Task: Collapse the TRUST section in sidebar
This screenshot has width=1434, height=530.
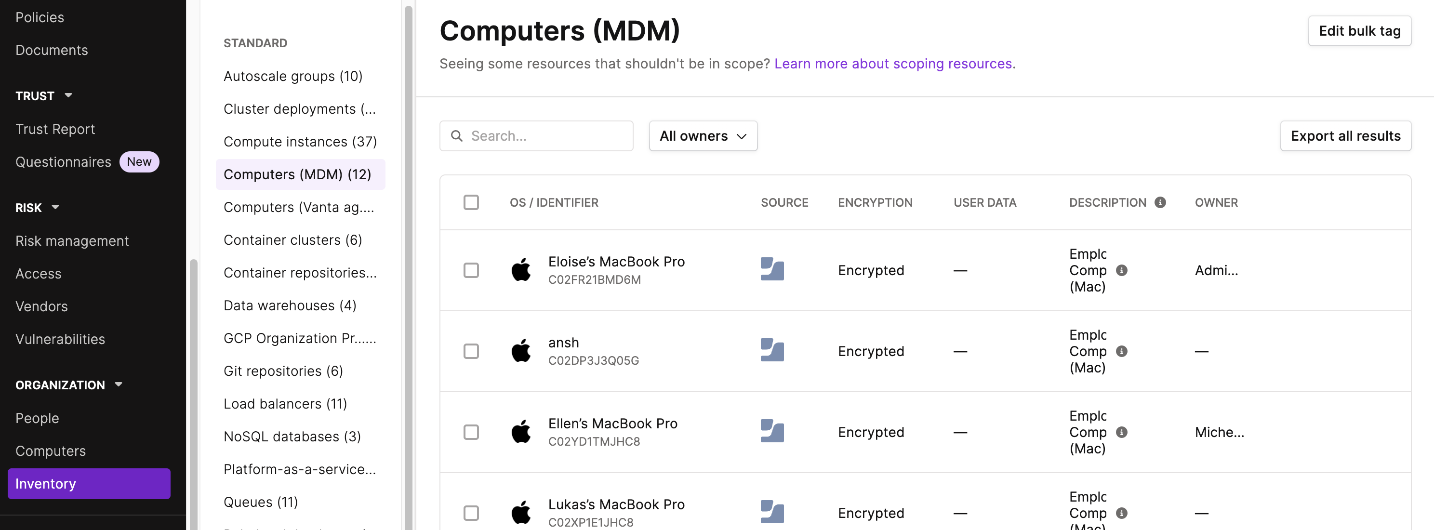Action: click(68, 95)
